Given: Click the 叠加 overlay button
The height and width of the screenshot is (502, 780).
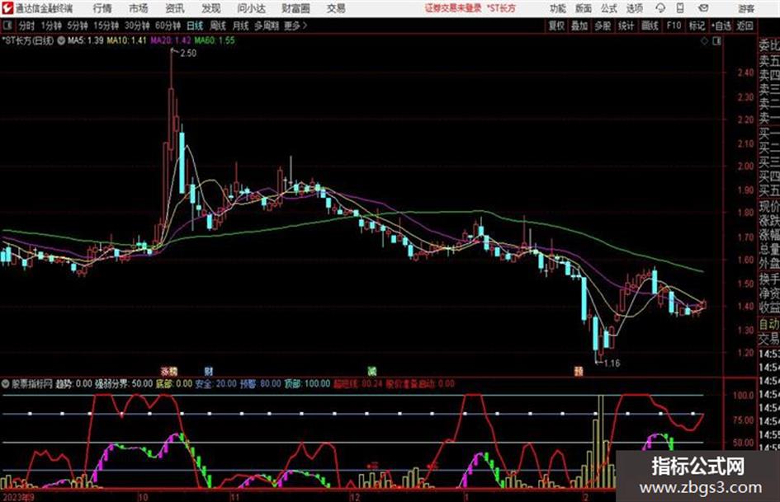Looking at the screenshot, I should tap(579, 26).
